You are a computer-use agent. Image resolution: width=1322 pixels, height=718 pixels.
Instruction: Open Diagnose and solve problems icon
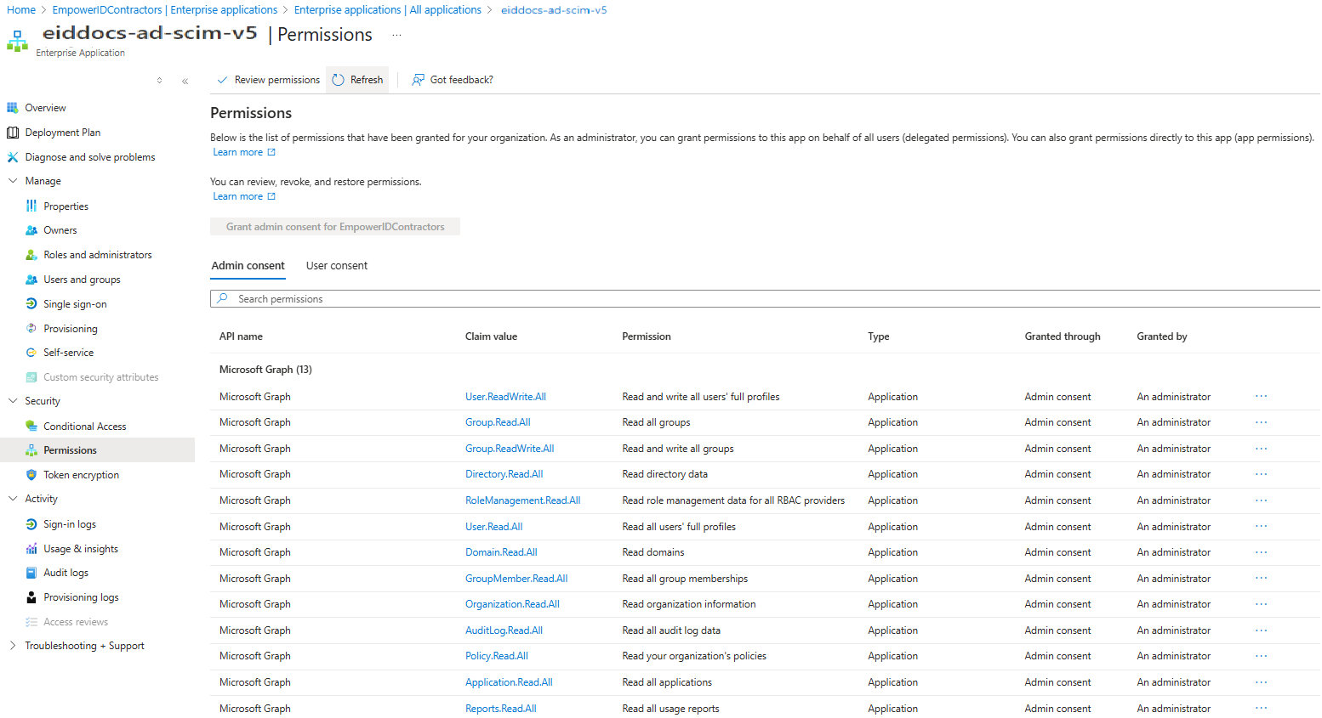(12, 157)
